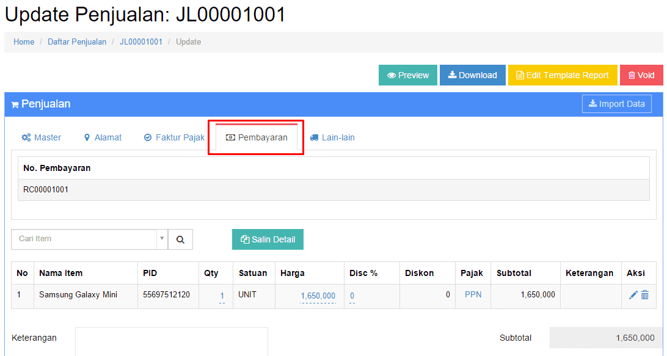667x356 pixels.
Task: Go to the Lain-lain tab
Action: click(332, 137)
